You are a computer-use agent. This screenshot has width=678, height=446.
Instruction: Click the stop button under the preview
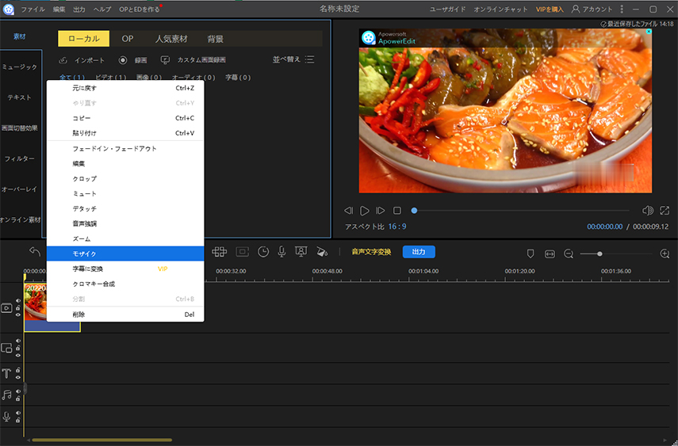tap(397, 211)
